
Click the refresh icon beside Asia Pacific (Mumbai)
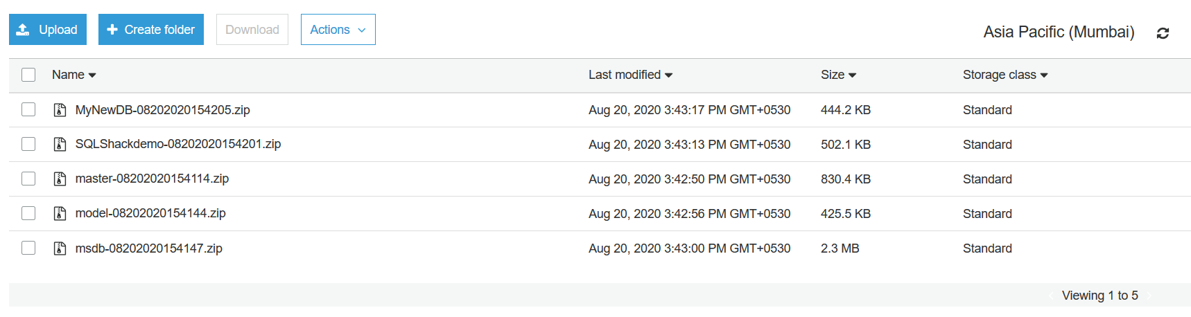(1163, 33)
